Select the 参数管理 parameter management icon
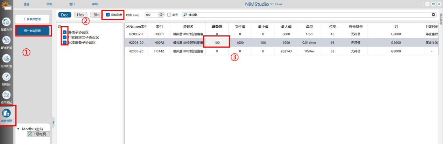The width and height of the screenshot is (443, 144). pyautogui.click(x=7, y=114)
